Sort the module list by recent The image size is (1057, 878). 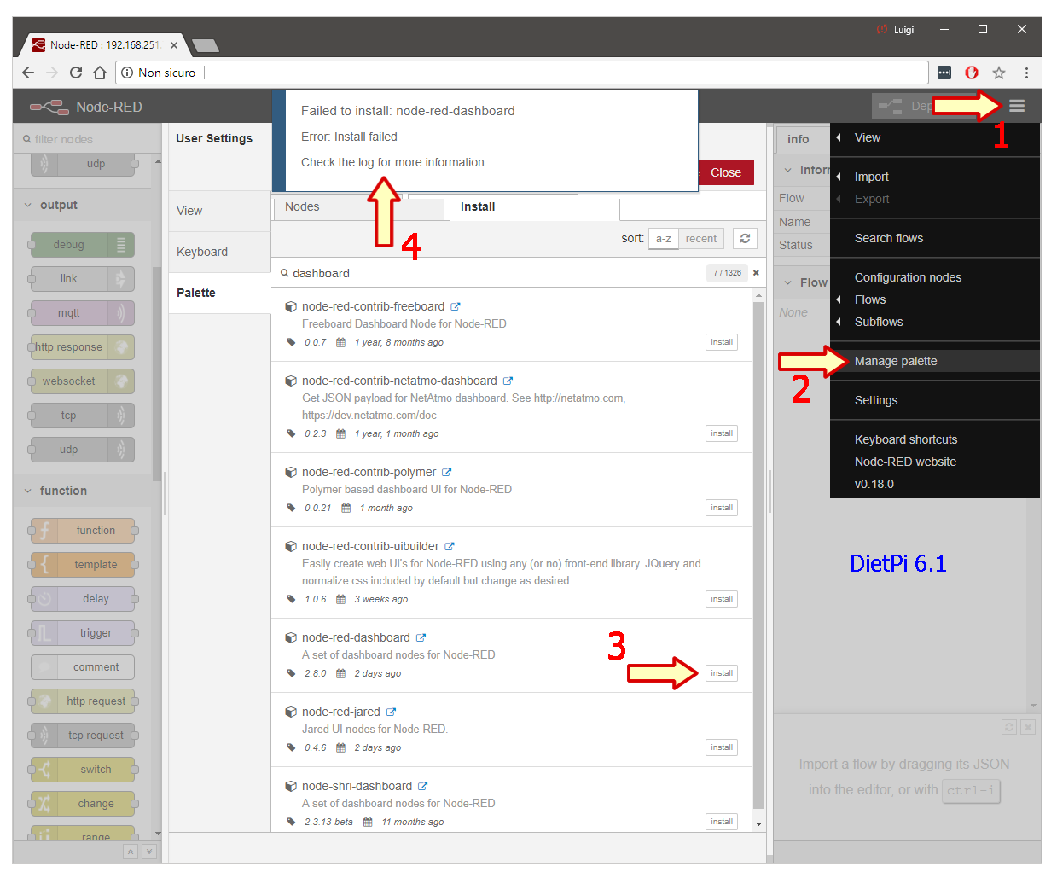tap(700, 239)
